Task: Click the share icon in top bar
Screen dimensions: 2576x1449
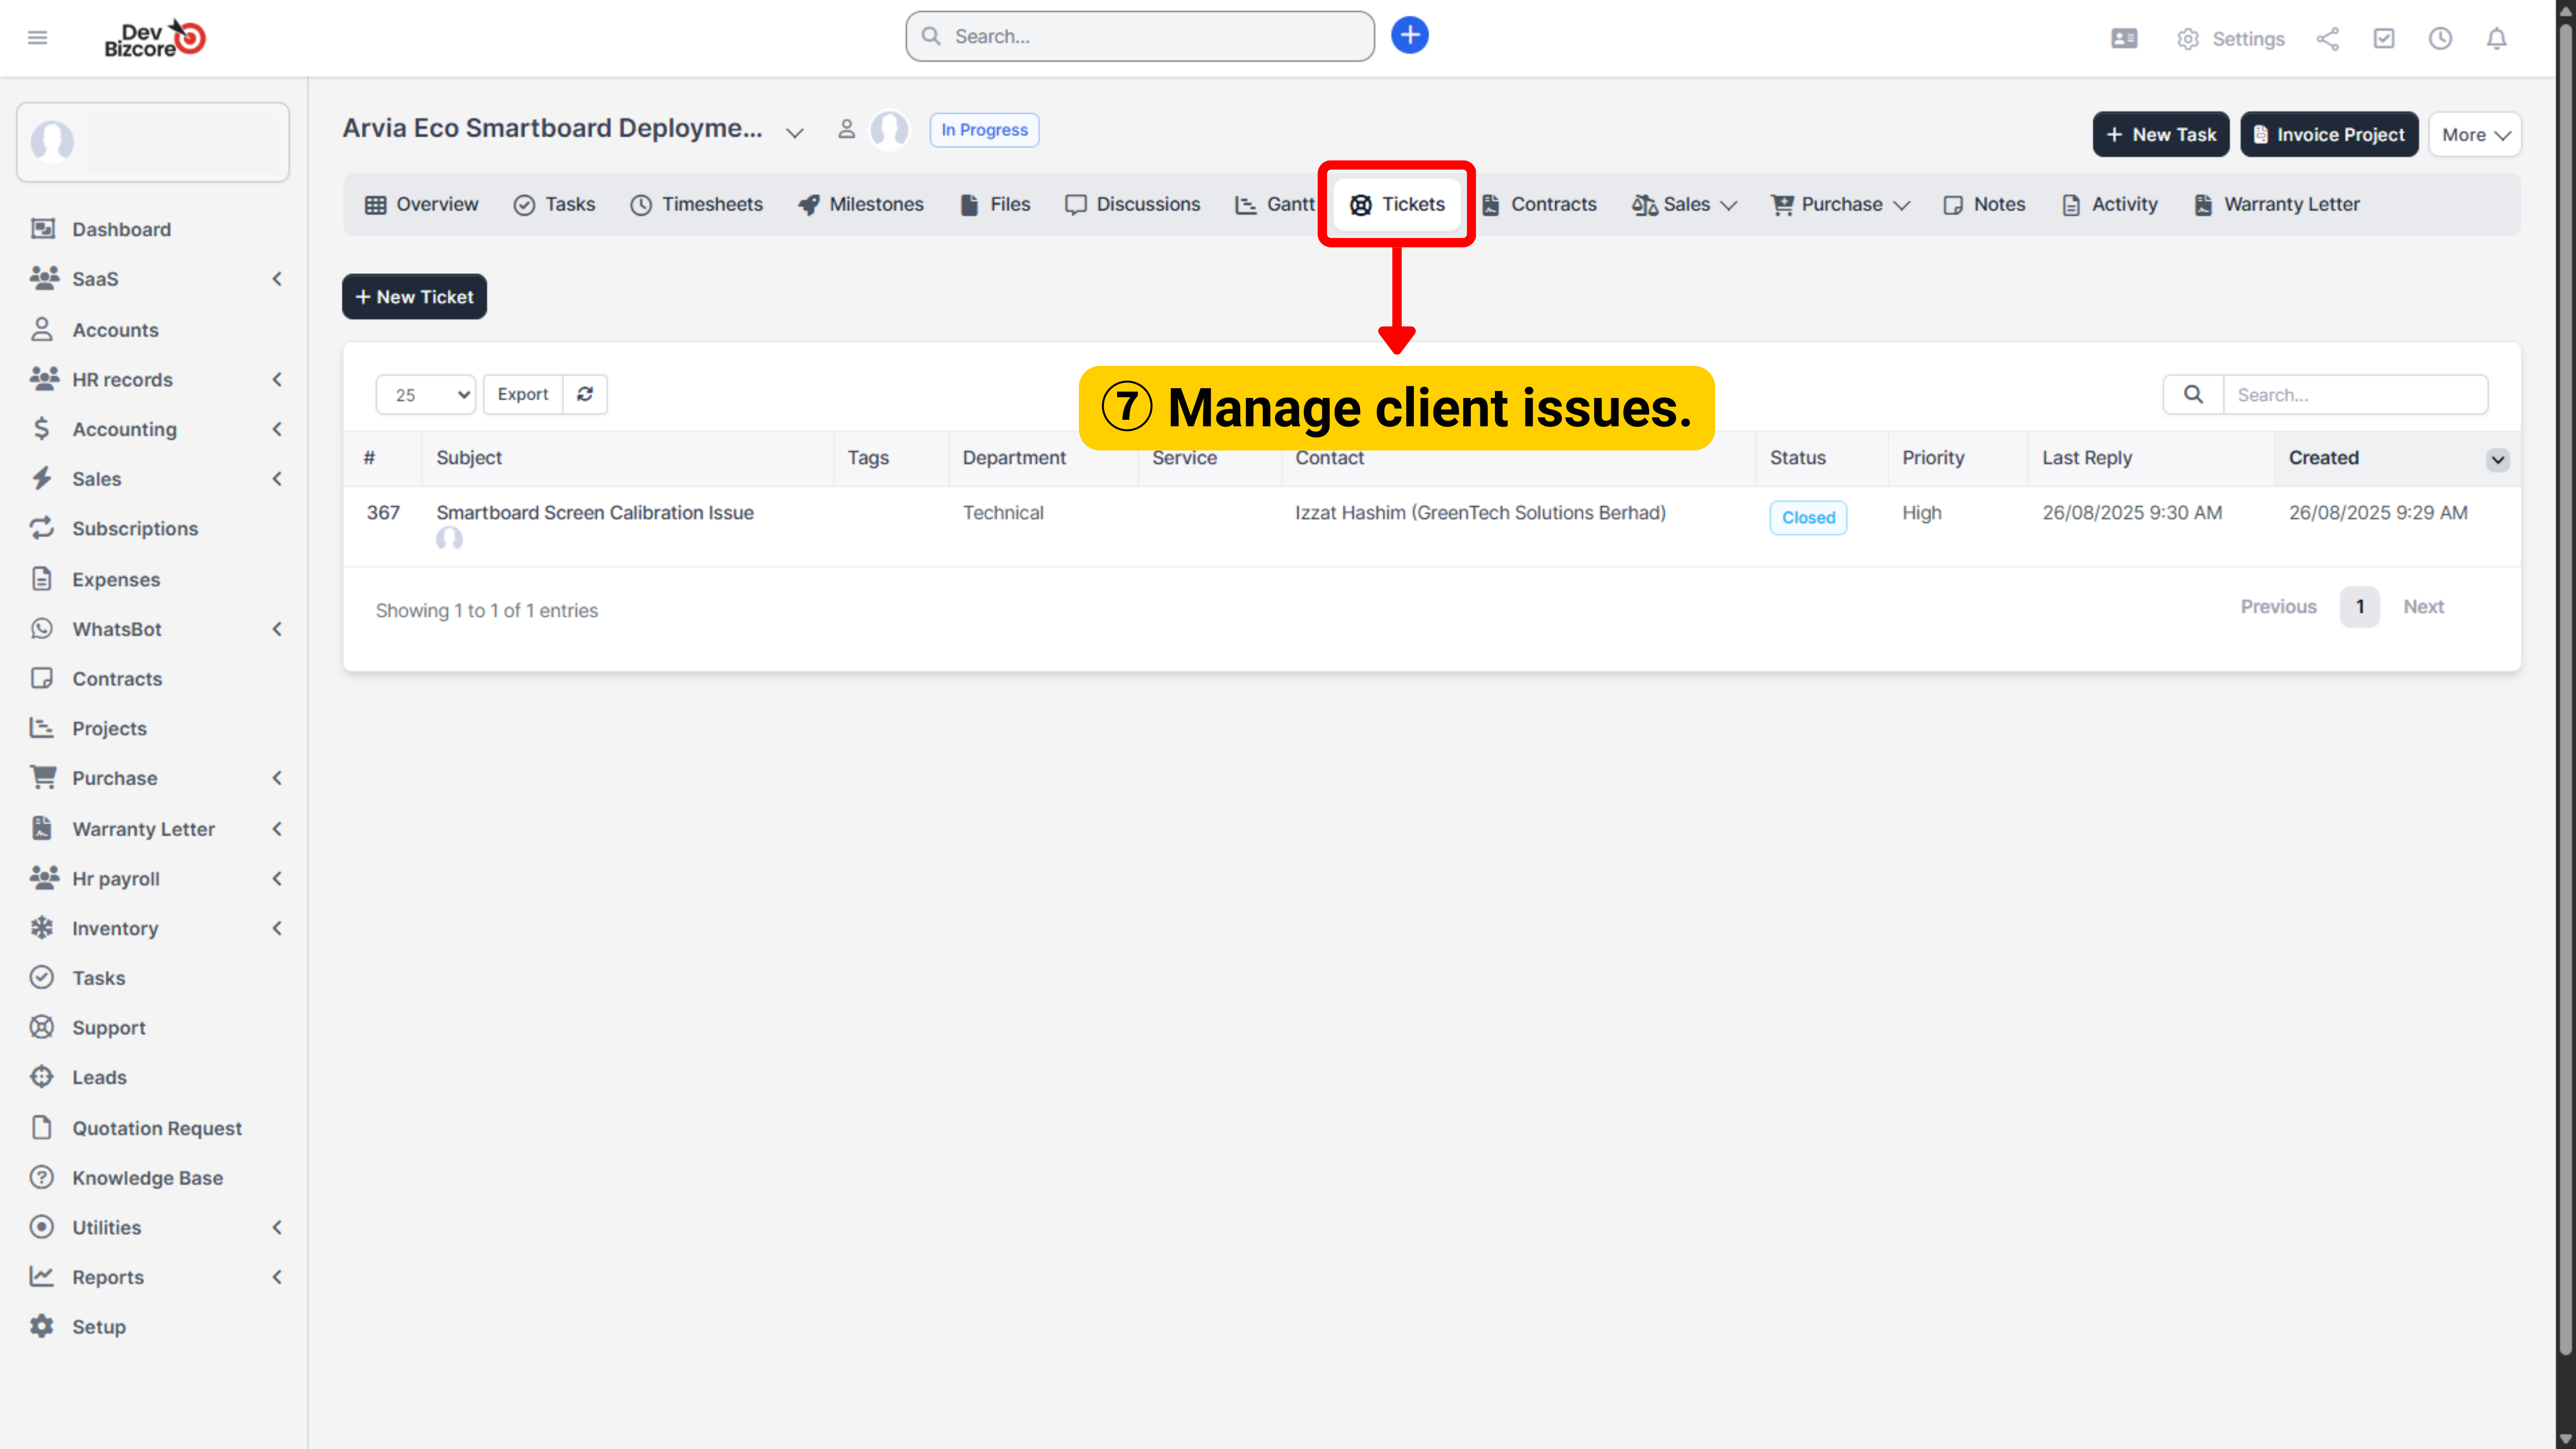Action: click(x=2327, y=39)
